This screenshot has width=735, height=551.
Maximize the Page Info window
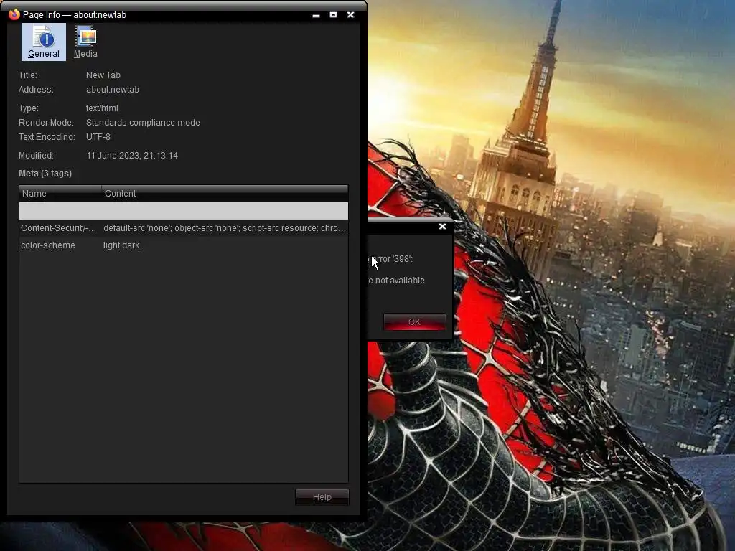[x=333, y=15]
